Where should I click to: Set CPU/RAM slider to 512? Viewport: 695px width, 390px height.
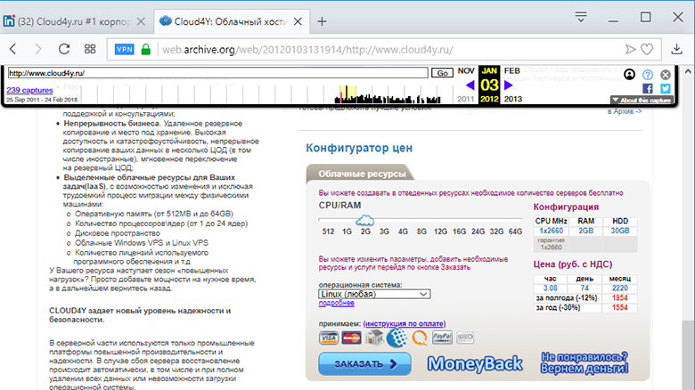point(328,232)
